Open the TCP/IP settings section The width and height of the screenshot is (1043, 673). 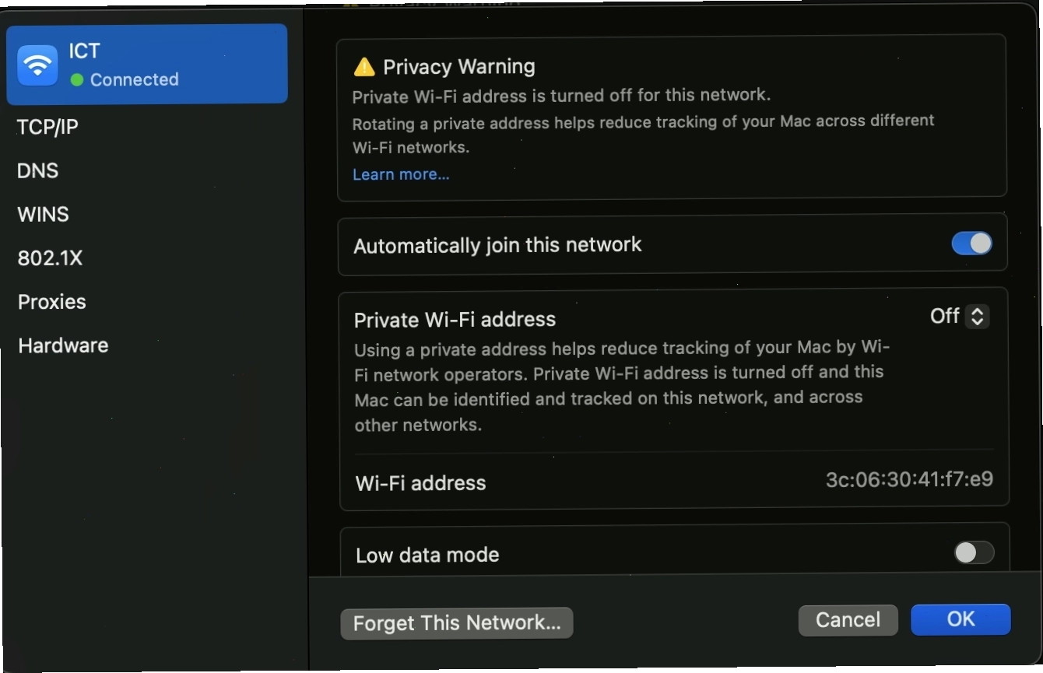[48, 127]
